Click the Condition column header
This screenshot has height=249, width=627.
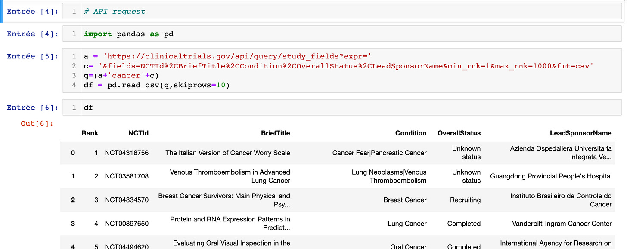pos(411,133)
